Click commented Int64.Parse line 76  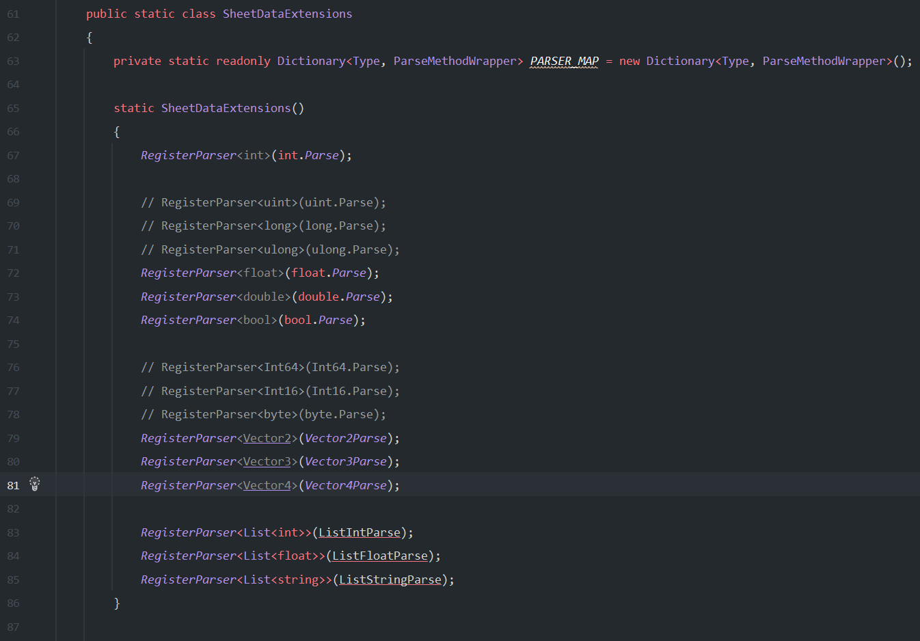tap(271, 367)
